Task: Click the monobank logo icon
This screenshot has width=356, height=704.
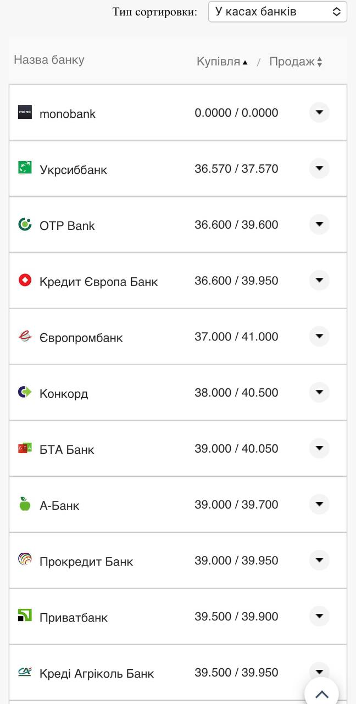Action: 25,112
